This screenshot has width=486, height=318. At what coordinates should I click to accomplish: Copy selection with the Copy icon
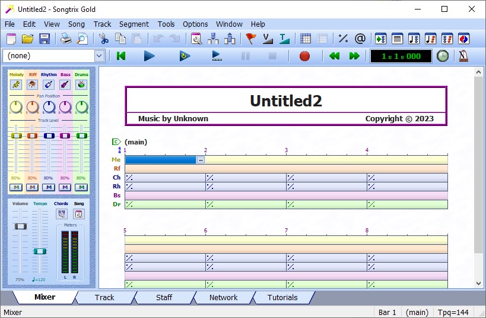(120, 39)
